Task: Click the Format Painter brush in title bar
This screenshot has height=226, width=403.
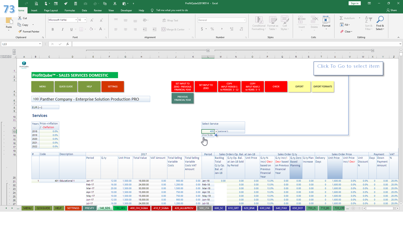Action: (x=66, y=3)
